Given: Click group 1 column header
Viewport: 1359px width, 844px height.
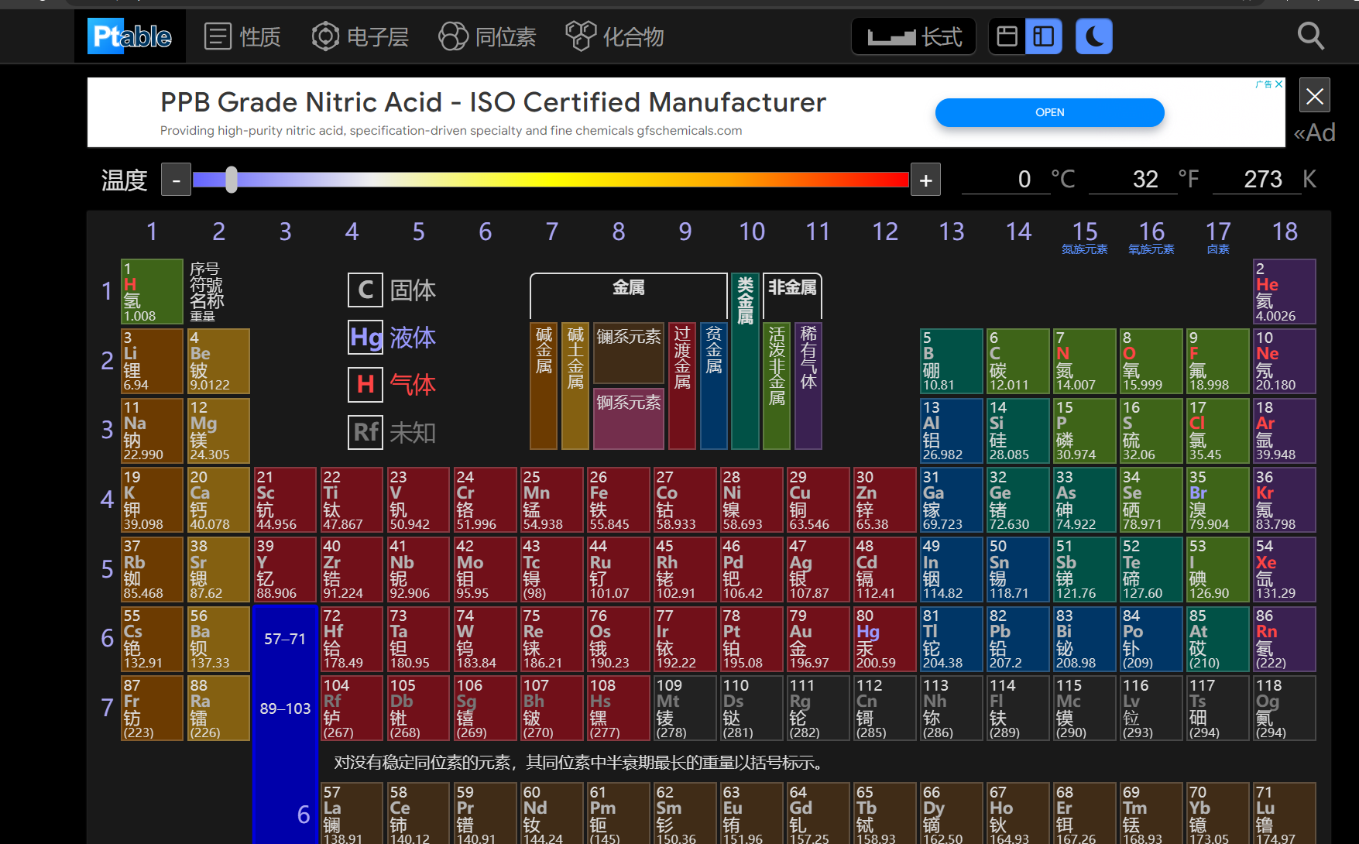Looking at the screenshot, I should tap(152, 232).
